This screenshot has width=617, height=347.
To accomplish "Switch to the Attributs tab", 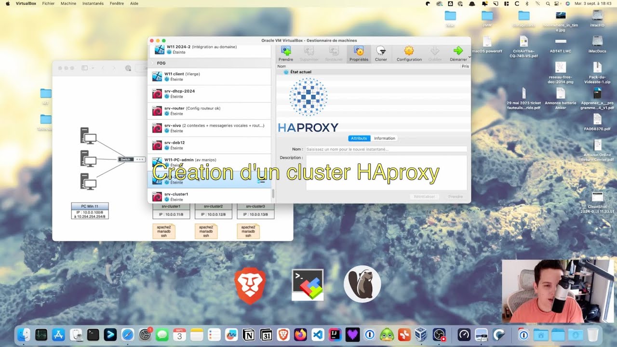I will (x=359, y=138).
